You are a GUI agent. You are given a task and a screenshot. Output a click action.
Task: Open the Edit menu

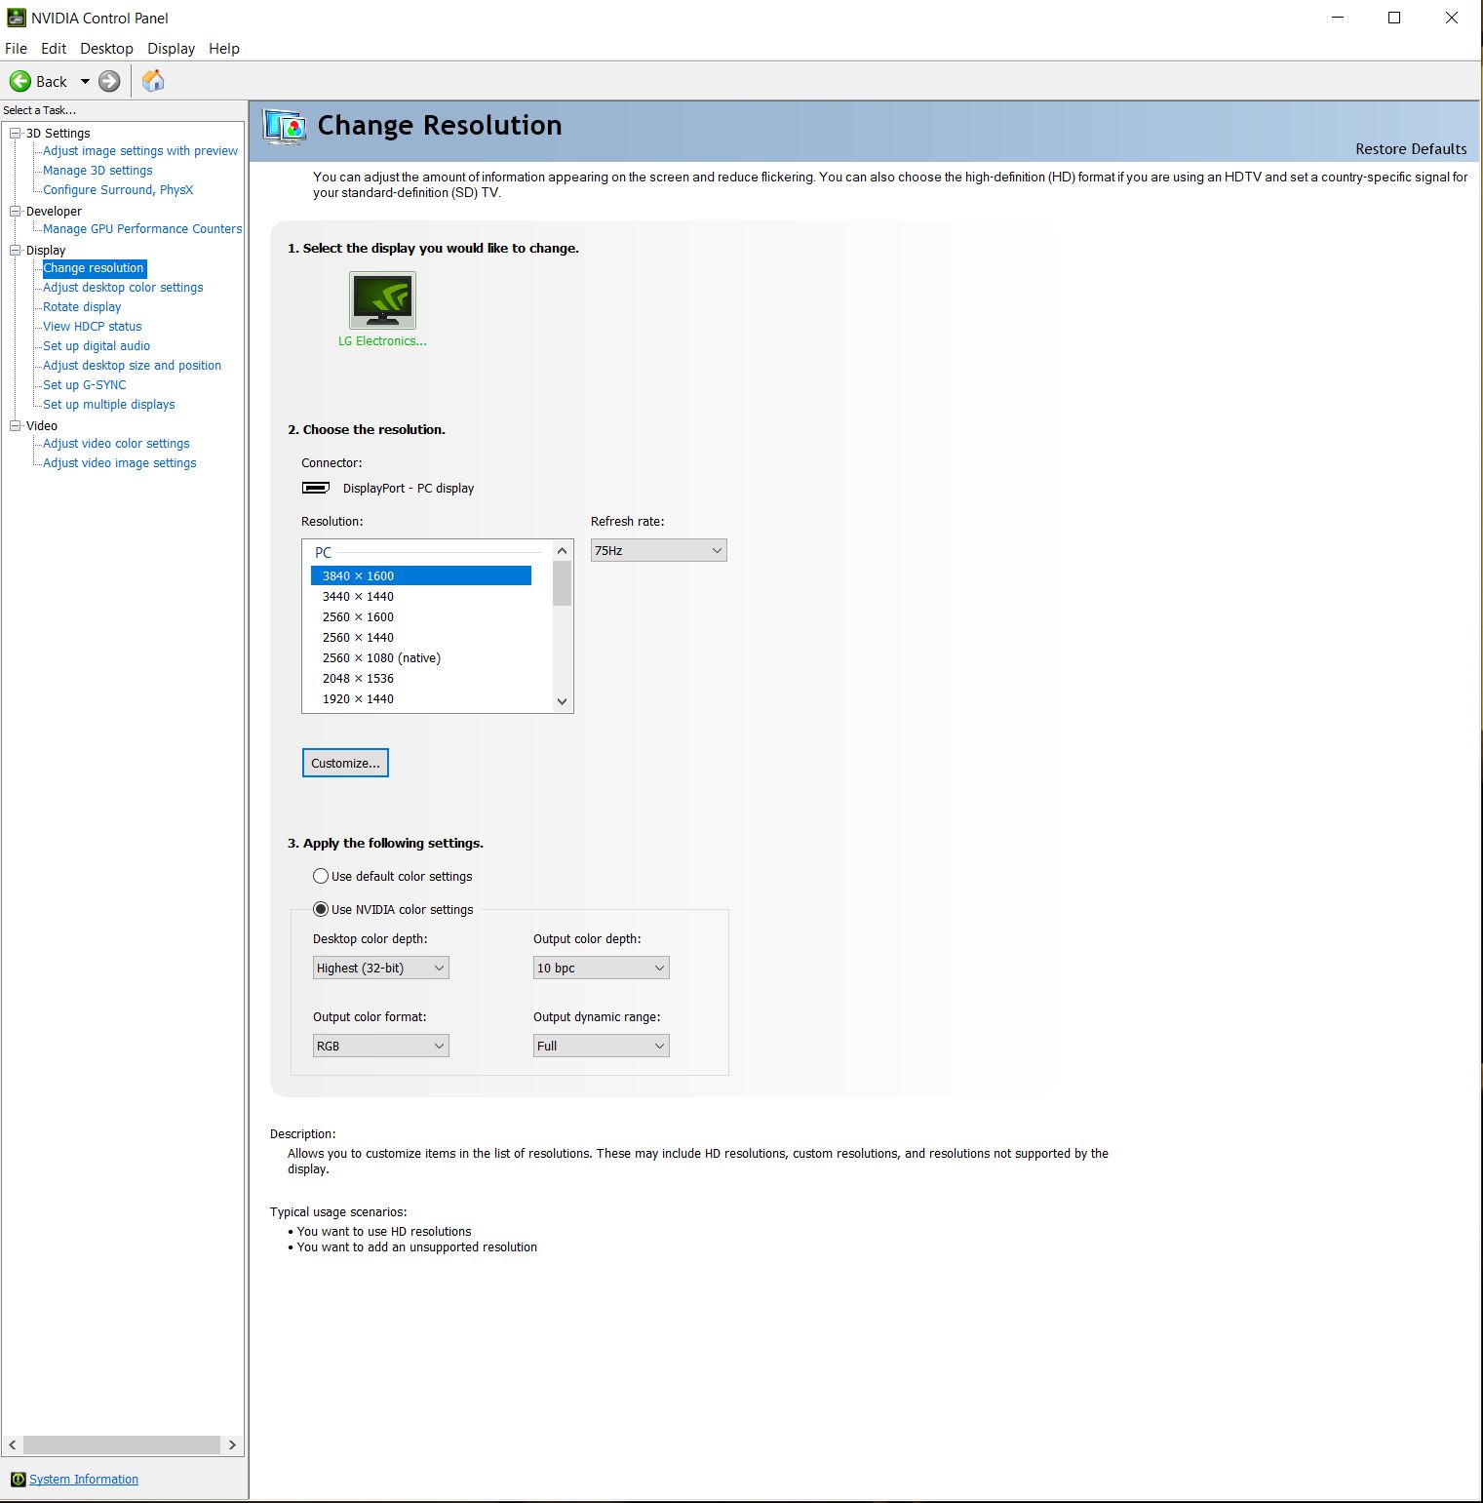point(54,49)
